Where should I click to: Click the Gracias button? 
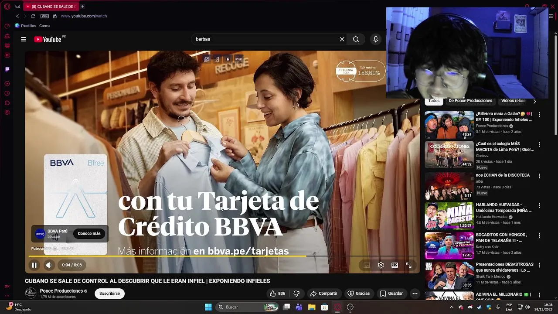(x=358, y=294)
